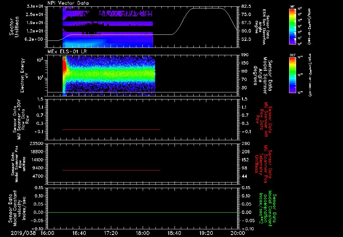The height and width of the screenshot is (237, 343).
Task: Click the red burst in electron spectrogram
Action: [x=65, y=63]
